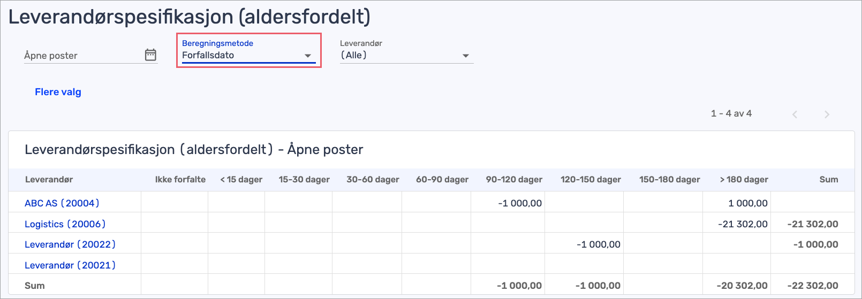
Task: Go to next page of results
Action: click(x=827, y=114)
